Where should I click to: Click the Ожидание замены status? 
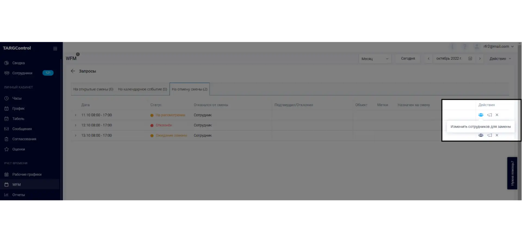tap(171, 135)
